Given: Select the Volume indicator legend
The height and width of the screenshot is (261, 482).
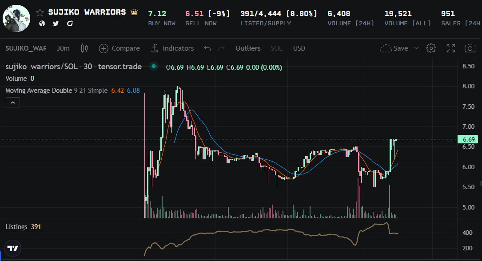Looking at the screenshot, I should [16, 79].
